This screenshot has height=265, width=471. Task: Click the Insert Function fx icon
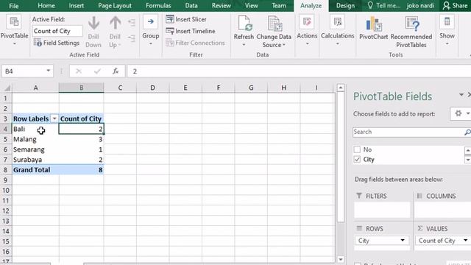click(x=116, y=71)
